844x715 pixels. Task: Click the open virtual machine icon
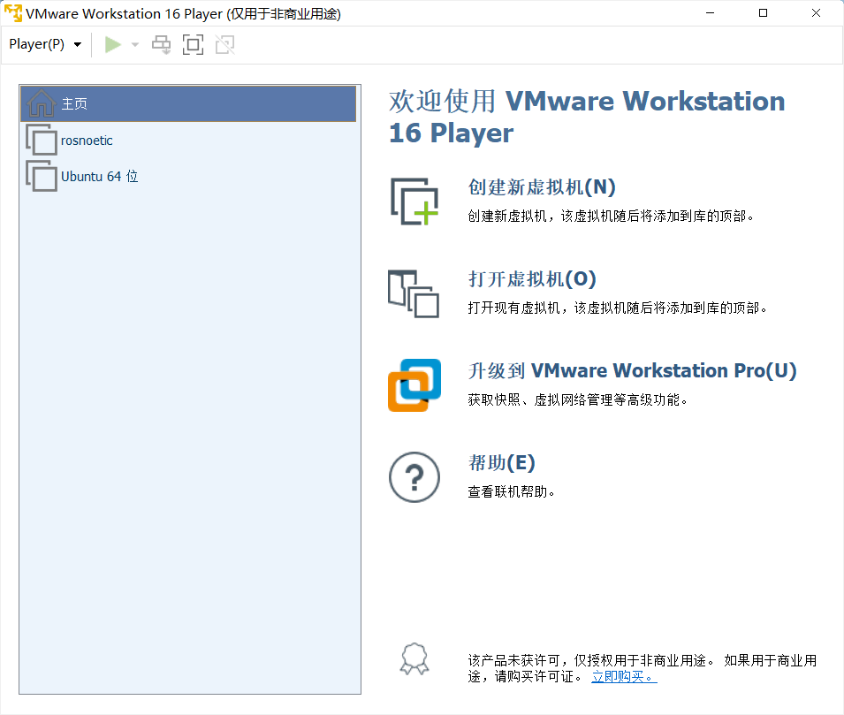click(414, 293)
